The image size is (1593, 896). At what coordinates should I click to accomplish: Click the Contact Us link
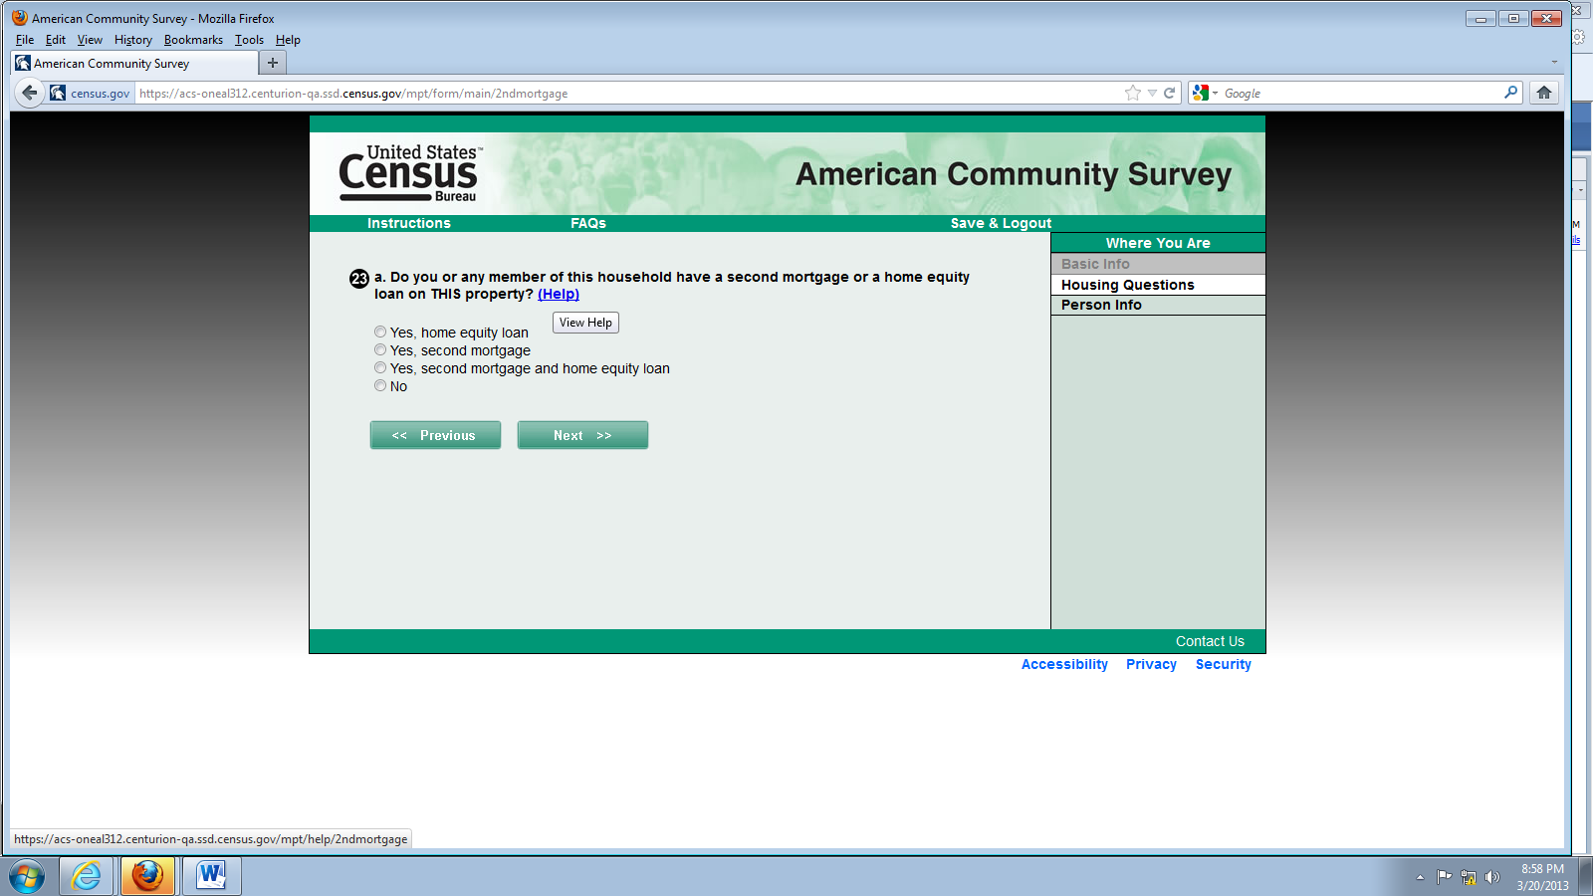[1210, 641]
